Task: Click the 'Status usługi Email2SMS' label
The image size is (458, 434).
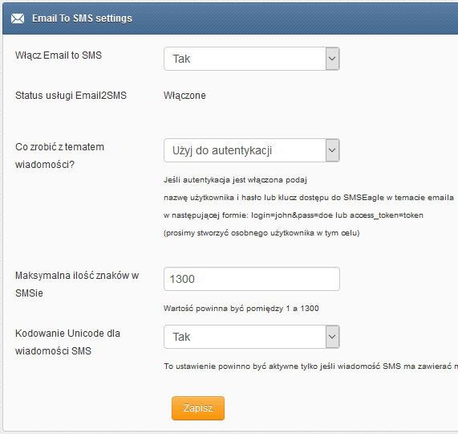Action: pos(71,96)
